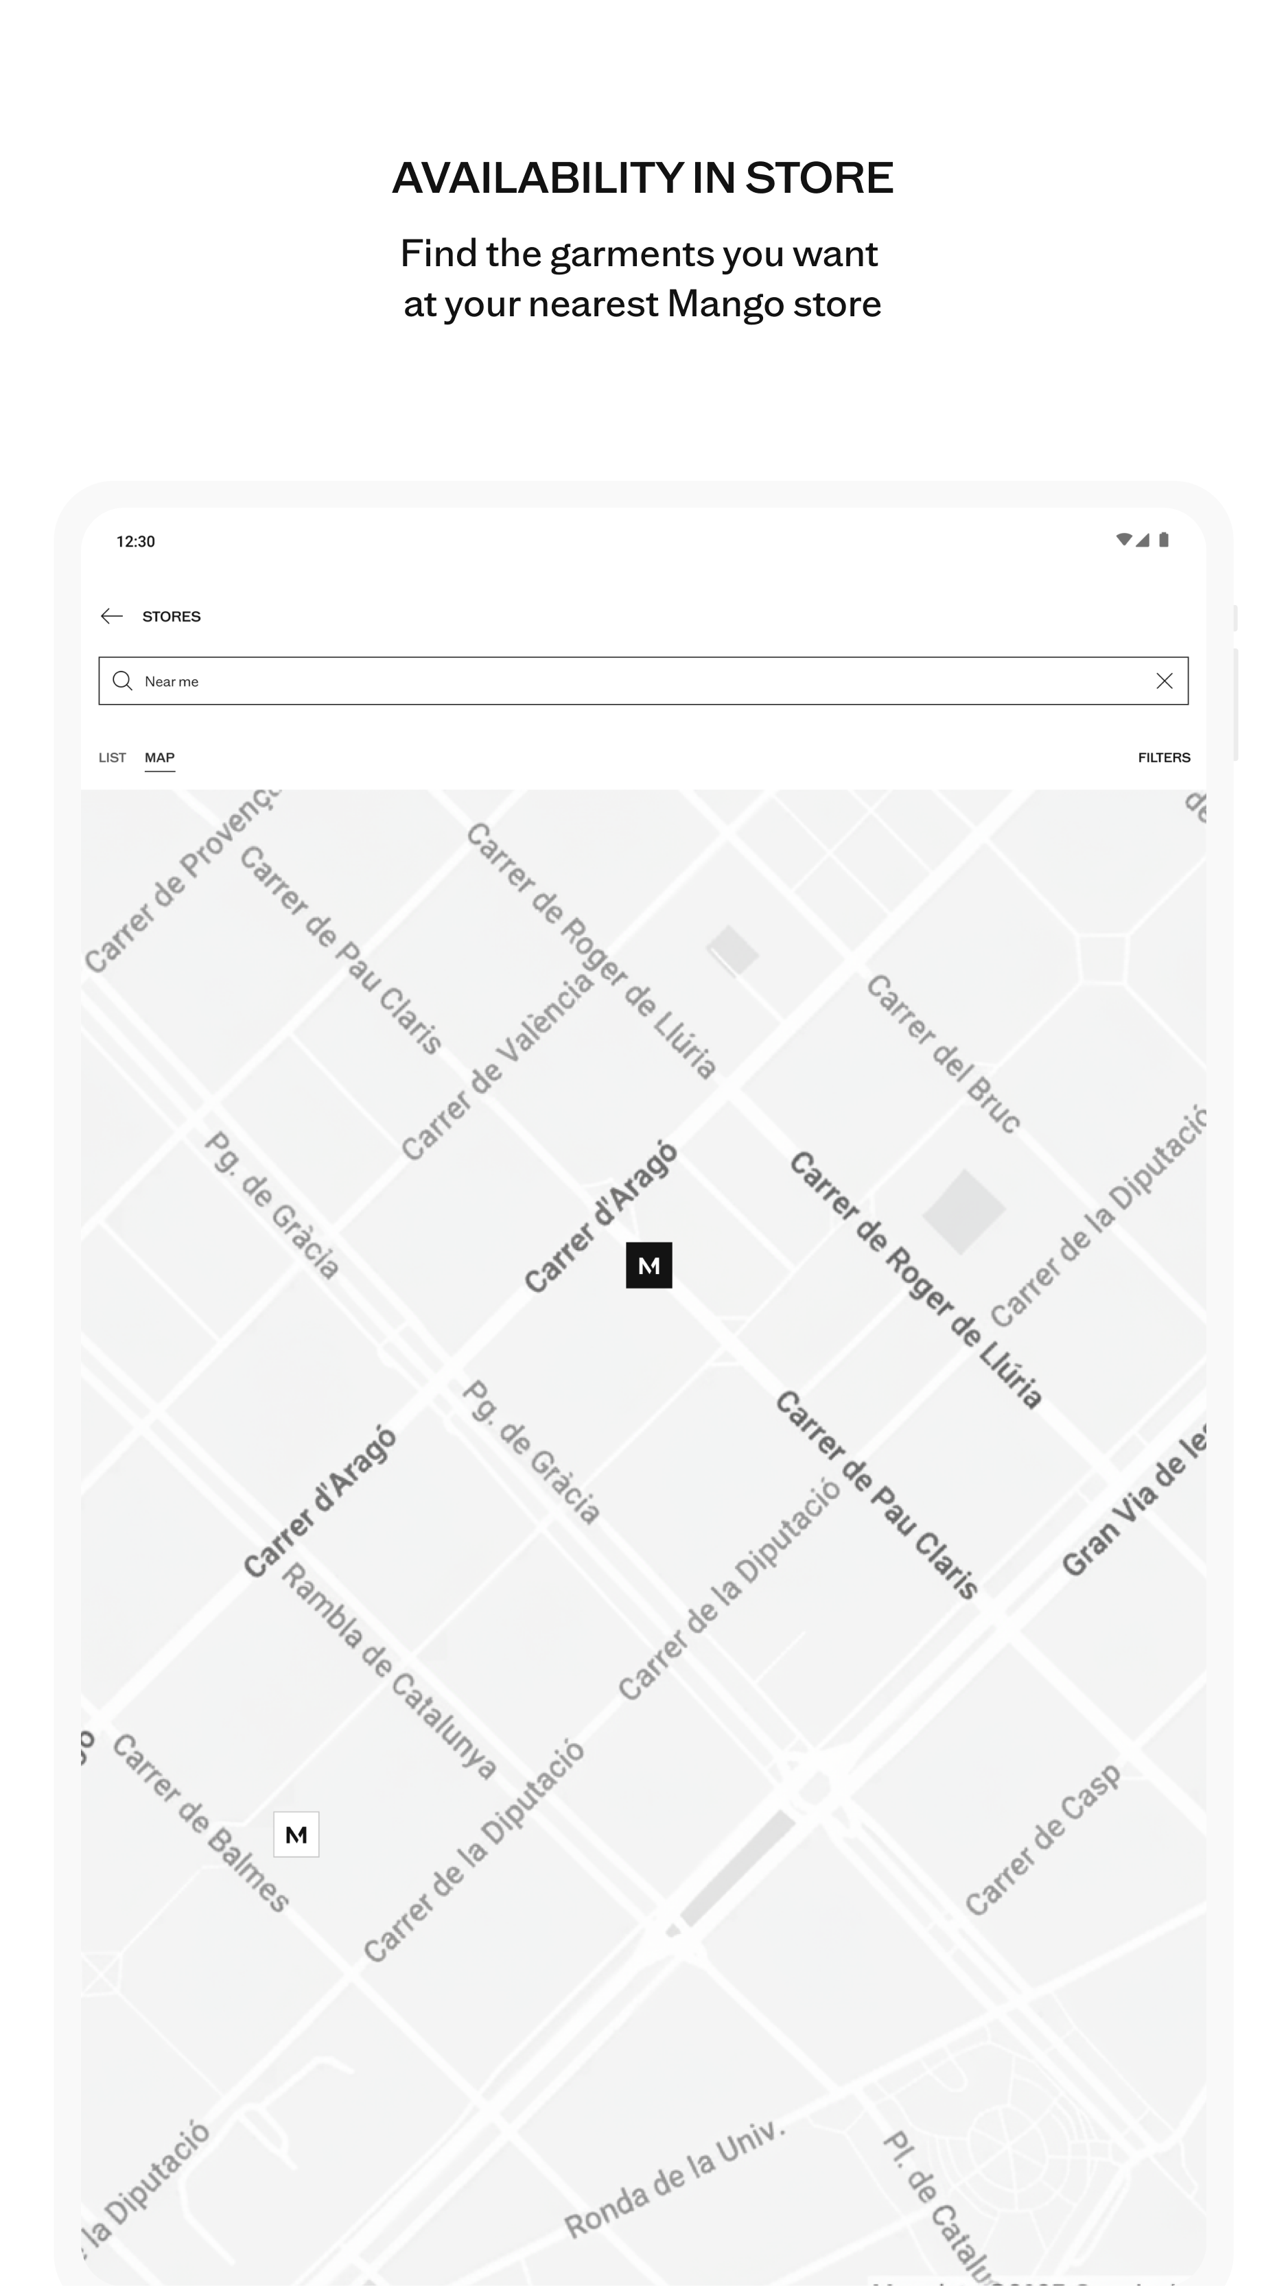
Task: Select the black Mango store marker
Action: pos(648,1264)
